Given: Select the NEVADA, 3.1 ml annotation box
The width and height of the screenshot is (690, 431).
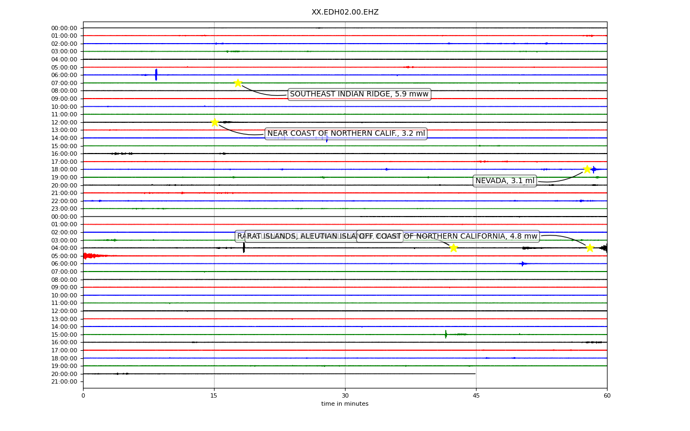Looking at the screenshot, I should (x=505, y=181).
